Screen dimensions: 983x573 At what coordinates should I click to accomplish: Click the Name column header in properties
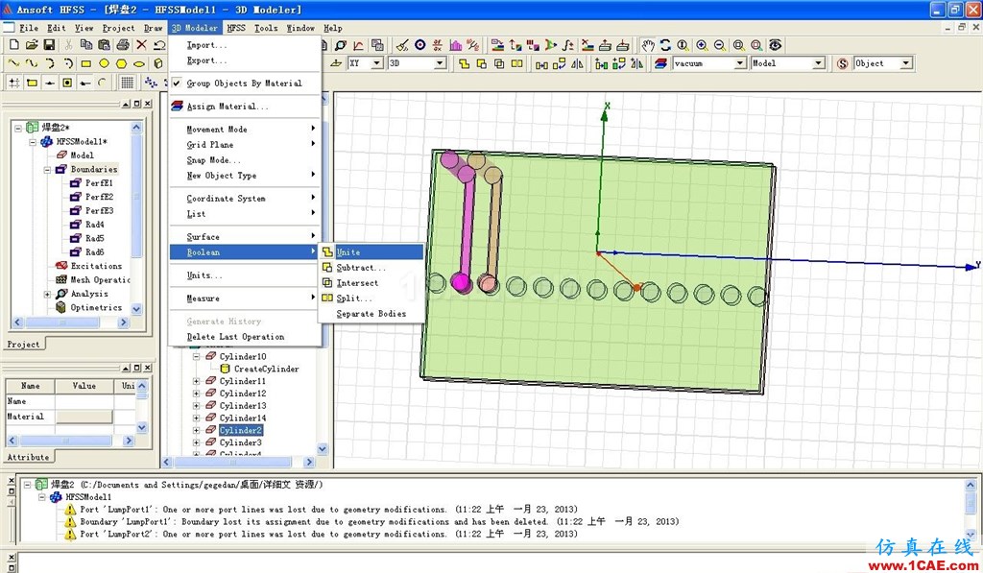tap(30, 386)
